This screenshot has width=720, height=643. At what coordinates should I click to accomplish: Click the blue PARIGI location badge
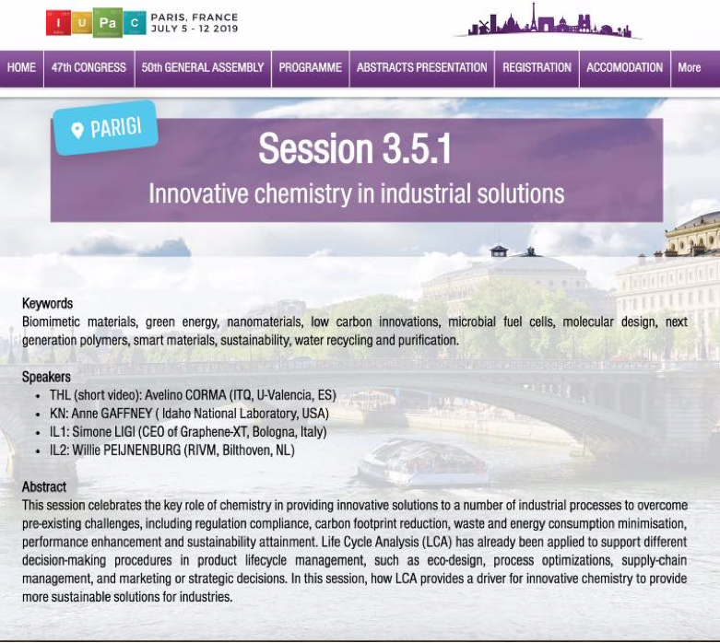(x=105, y=128)
